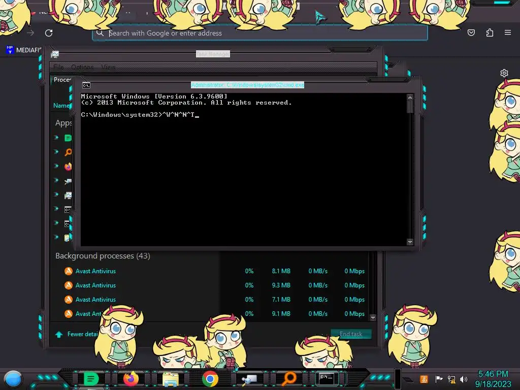Open the View menu in Task Manager
Viewport: 520px width, 390px height.
click(x=108, y=67)
